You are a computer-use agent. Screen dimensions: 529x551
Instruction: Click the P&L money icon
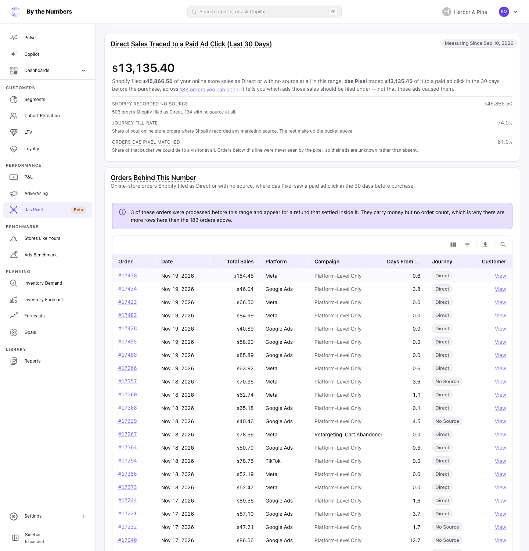(x=14, y=177)
